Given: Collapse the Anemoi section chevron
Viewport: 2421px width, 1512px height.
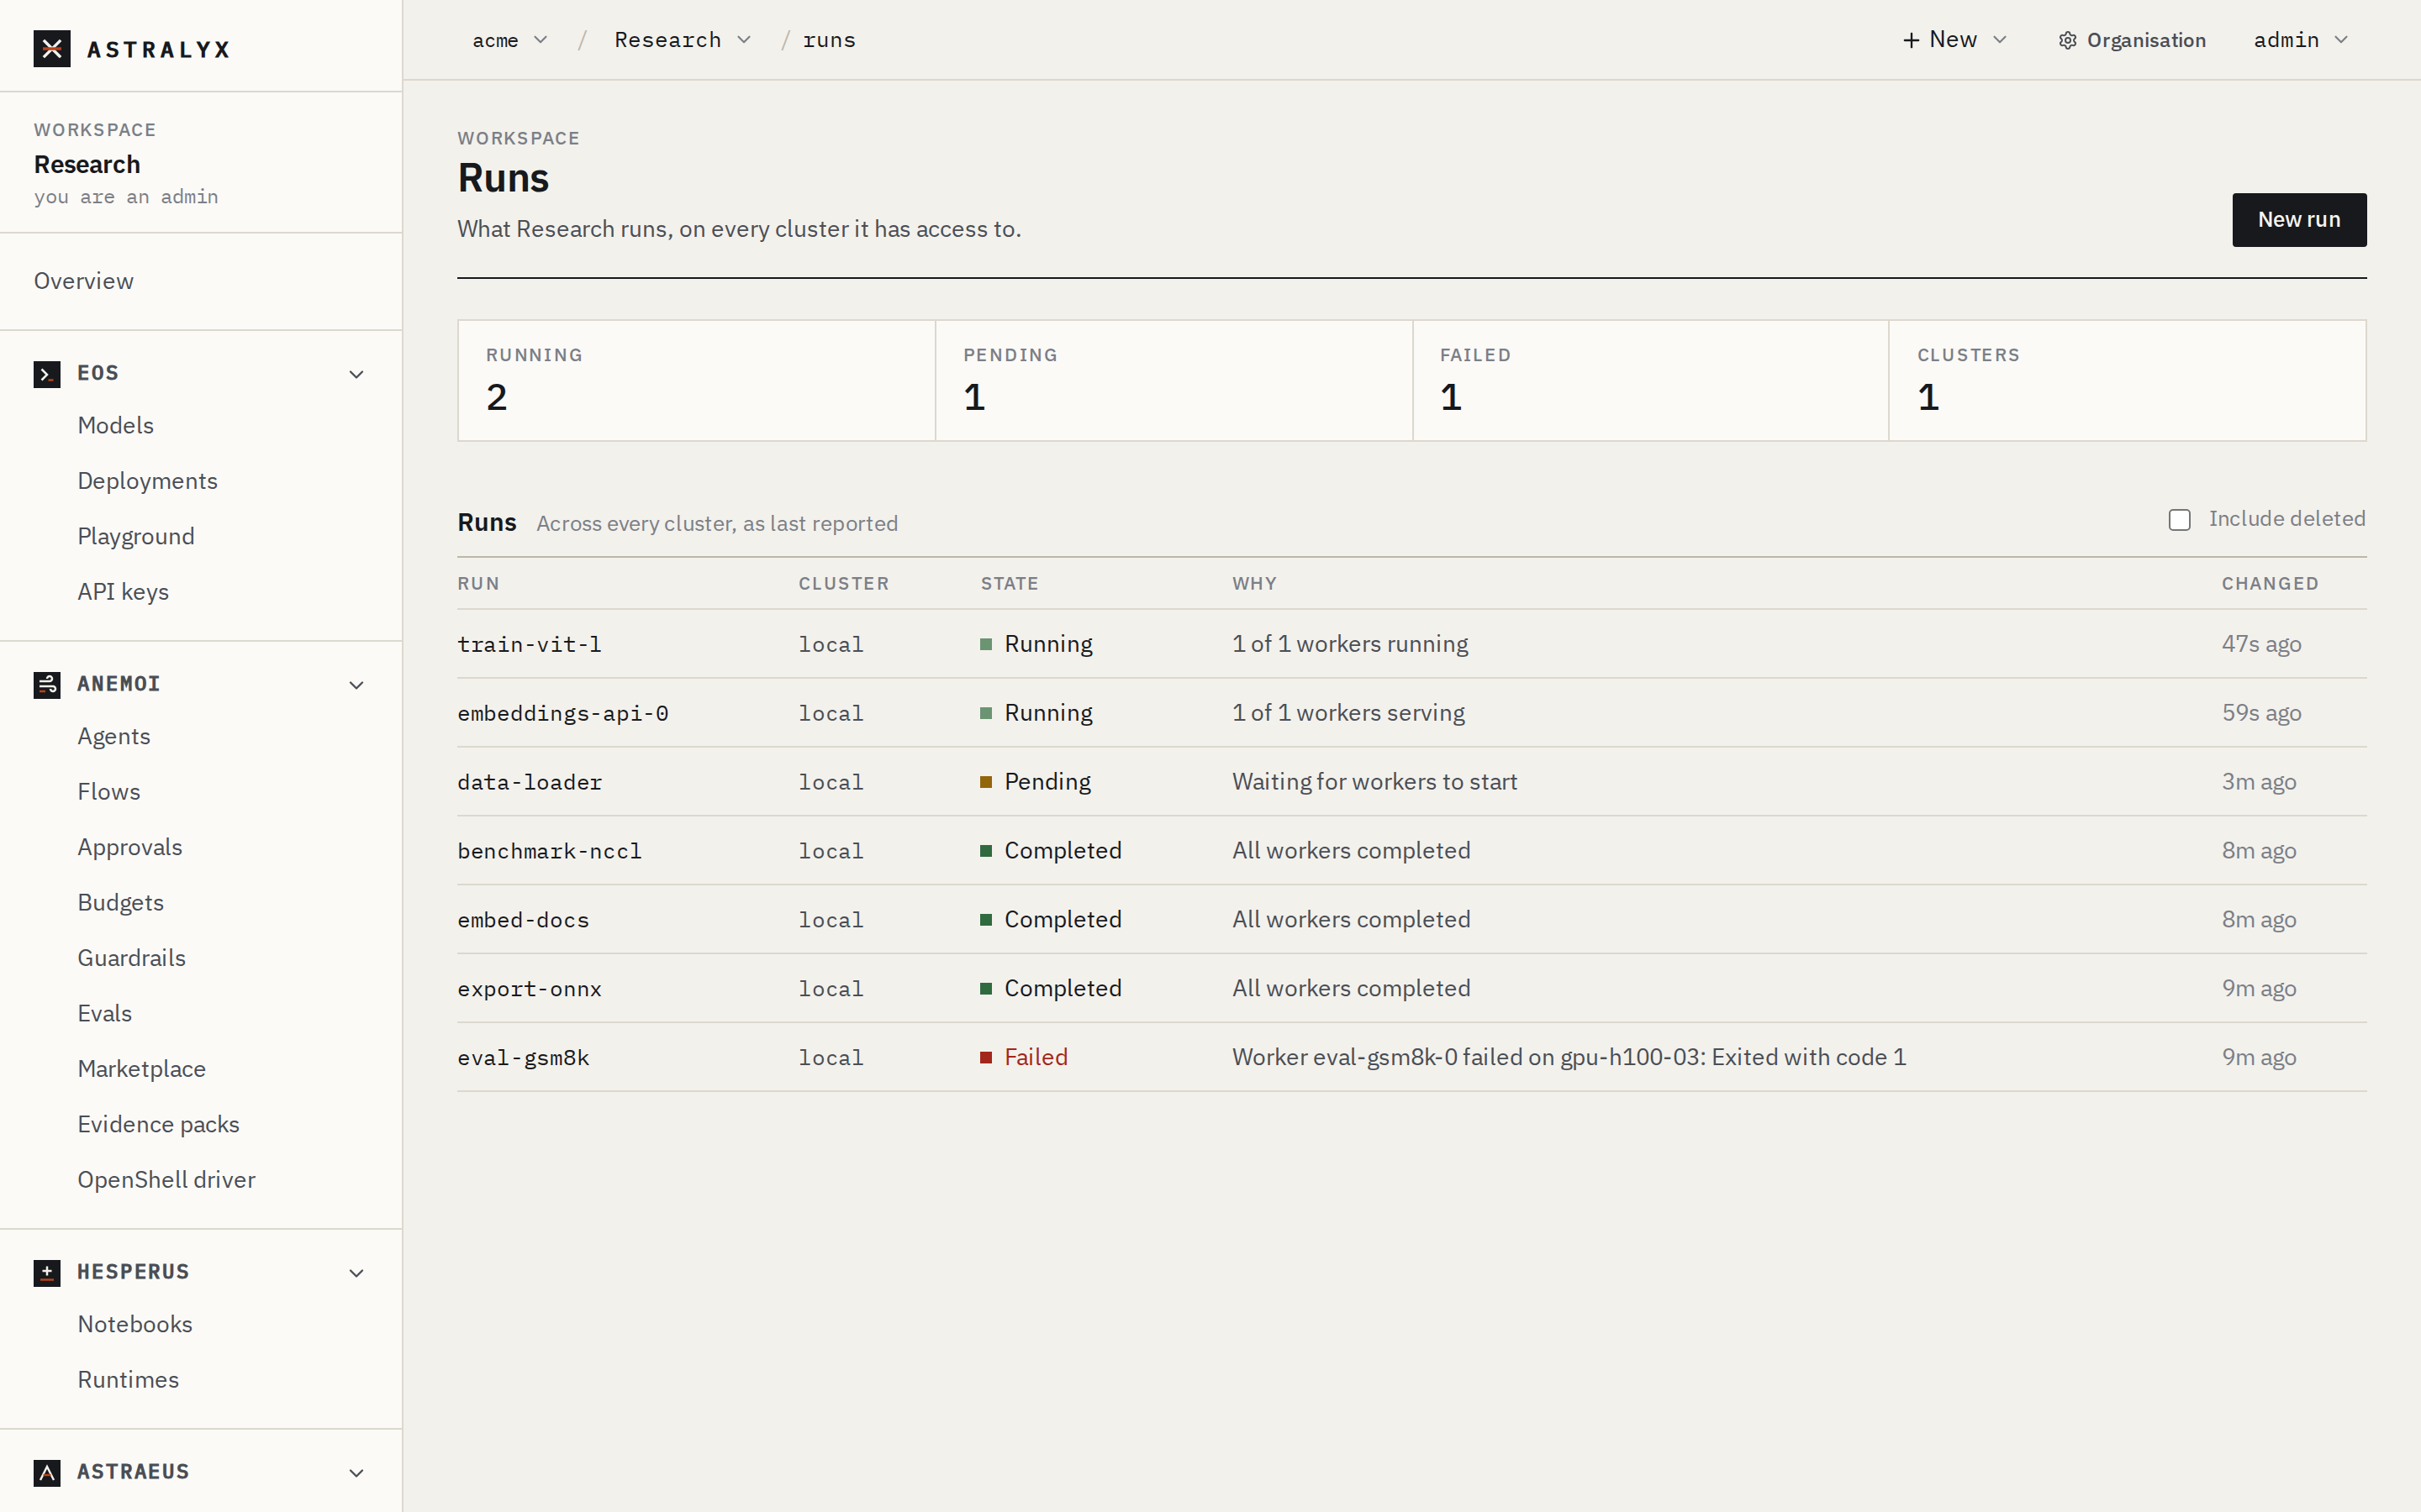Looking at the screenshot, I should click(x=356, y=685).
